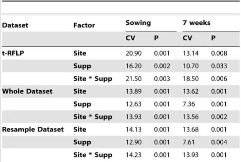Screen dimensions: 241x162
Task: Click the P subheader under 7 weeks
Action: 213,38
